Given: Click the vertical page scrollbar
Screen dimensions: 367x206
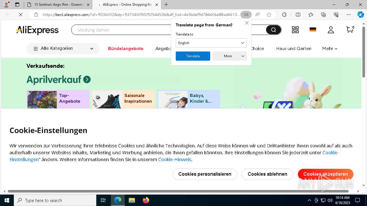Looking at the screenshot, I should [364, 51].
